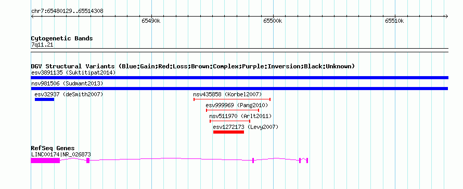Image resolution: width=463 pixels, height=189 pixels.
Task: Click the thick red esv1272173 loss bar
Action: click(228, 132)
